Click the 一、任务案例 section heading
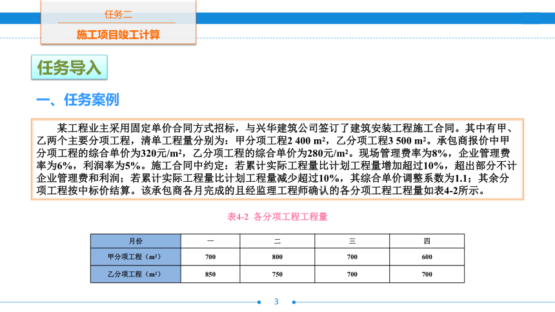The width and height of the screenshot is (555, 312). 77,100
